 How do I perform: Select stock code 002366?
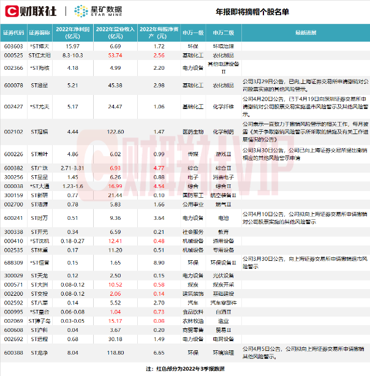[13, 68]
